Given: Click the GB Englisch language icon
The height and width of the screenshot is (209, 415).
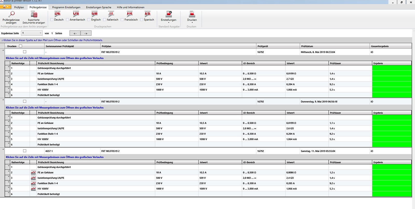Looking at the screenshot, I should click(94, 14).
